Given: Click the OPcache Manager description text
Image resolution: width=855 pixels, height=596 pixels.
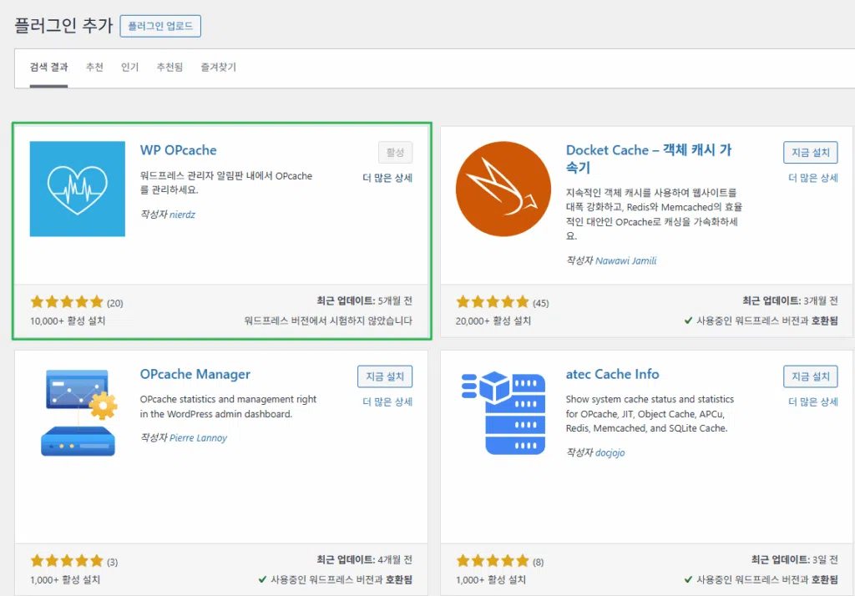Looking at the screenshot, I should (228, 407).
